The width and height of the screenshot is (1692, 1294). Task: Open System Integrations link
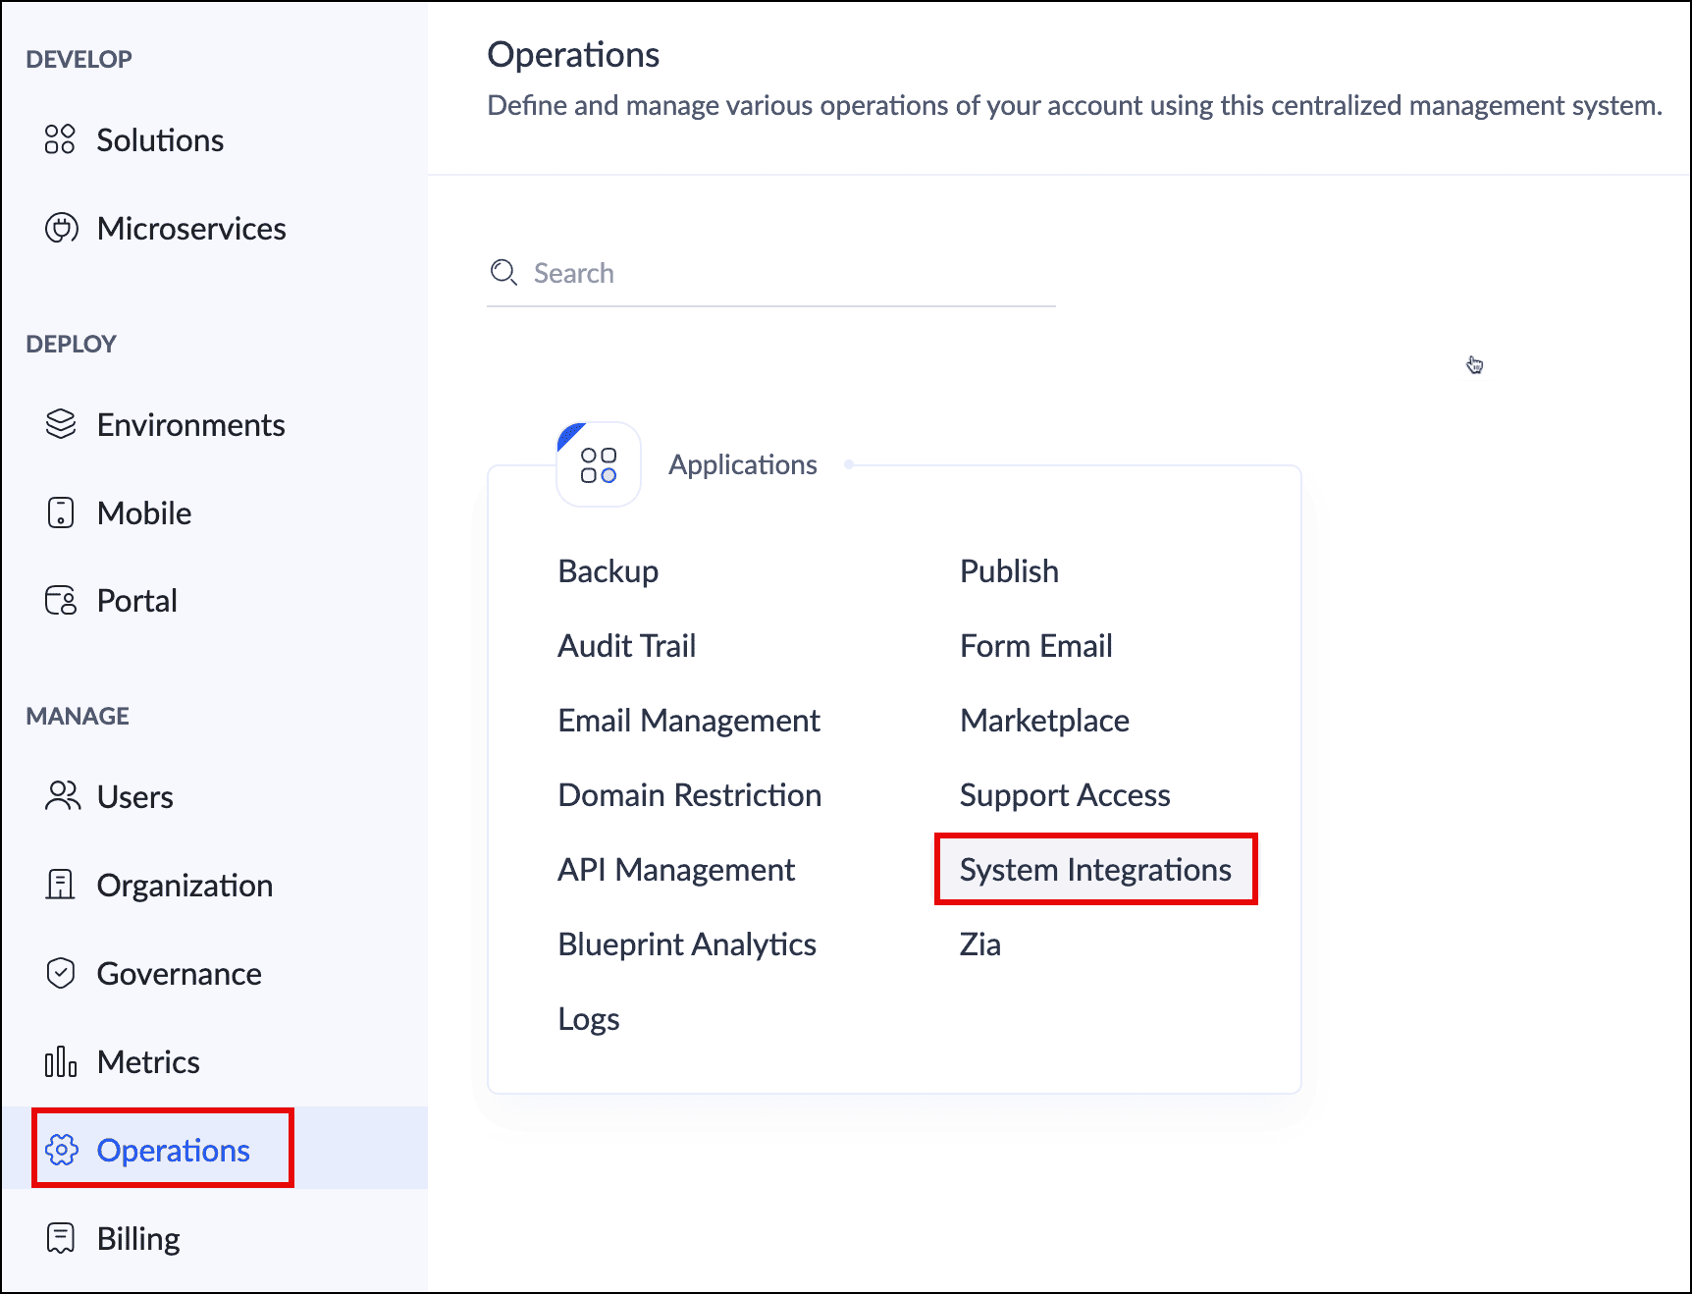[1095, 870]
